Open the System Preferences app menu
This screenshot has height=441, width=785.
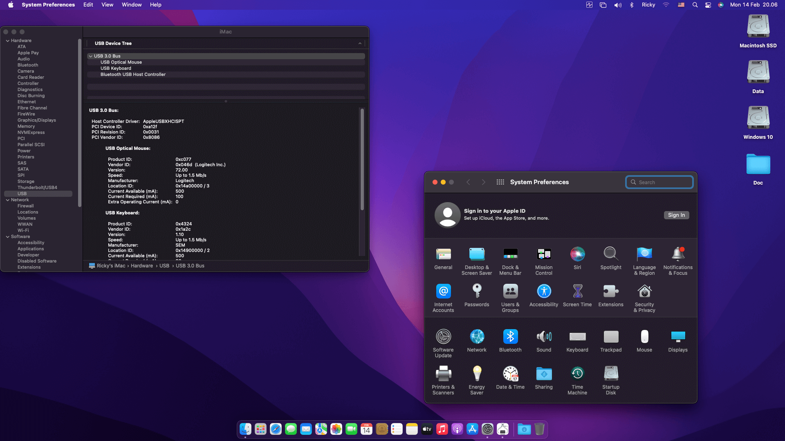(x=48, y=5)
